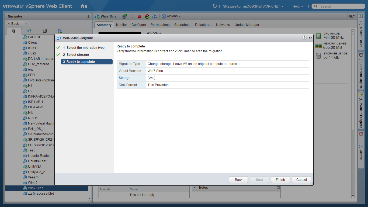Collapse the Notes panel triangle
Screen dimensions: 368x207
(195, 188)
